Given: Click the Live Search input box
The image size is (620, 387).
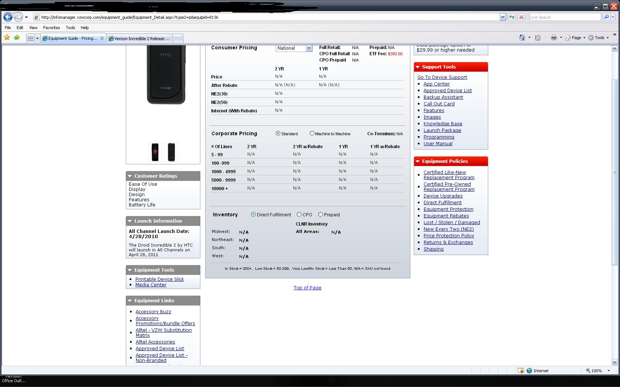Looking at the screenshot, I should point(565,17).
